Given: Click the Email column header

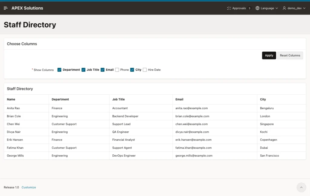Looking at the screenshot, I should click(215, 99).
